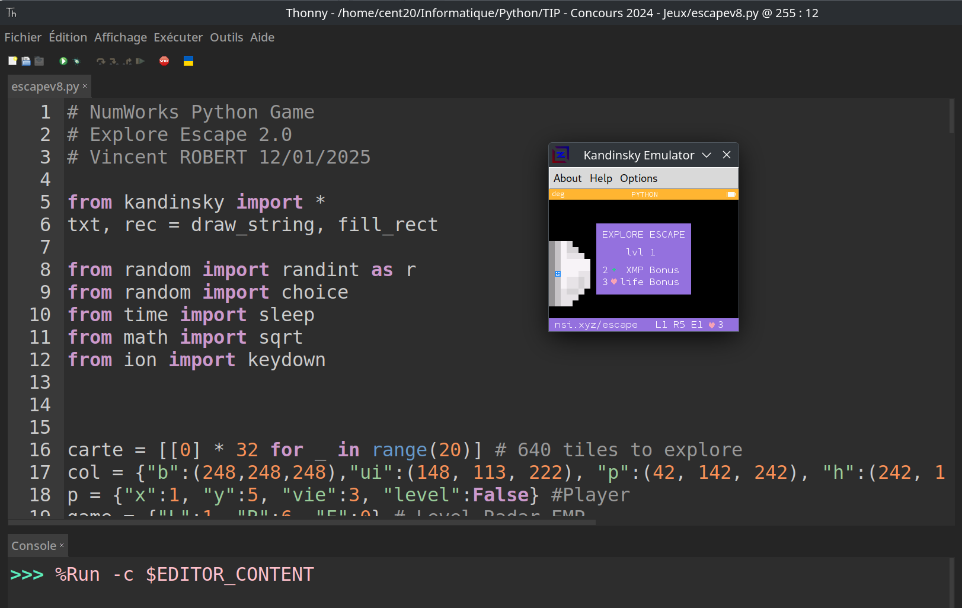
Task: Open a file using the toolbar icon
Action: [26, 61]
